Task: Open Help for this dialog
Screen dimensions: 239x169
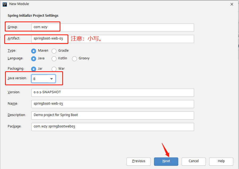Action: 221,161
